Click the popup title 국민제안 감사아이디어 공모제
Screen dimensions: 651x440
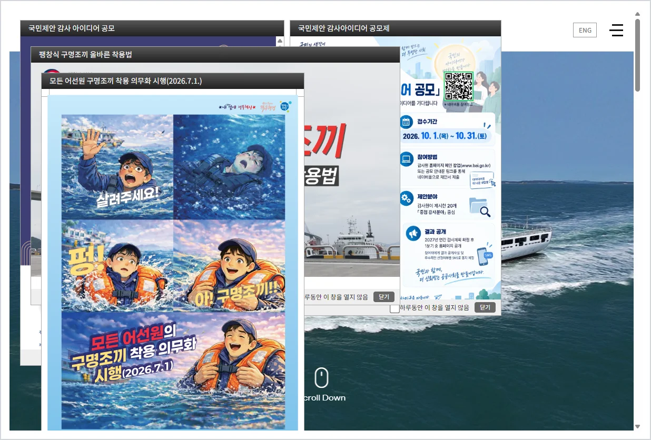[x=343, y=28]
